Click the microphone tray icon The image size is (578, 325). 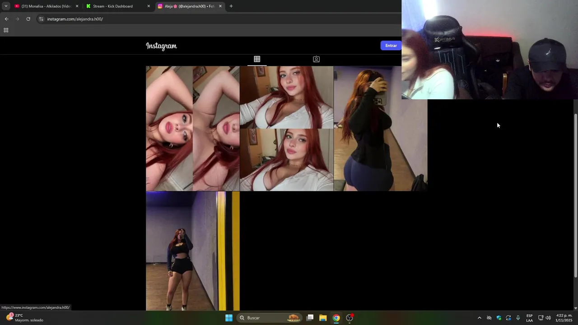pos(518,318)
